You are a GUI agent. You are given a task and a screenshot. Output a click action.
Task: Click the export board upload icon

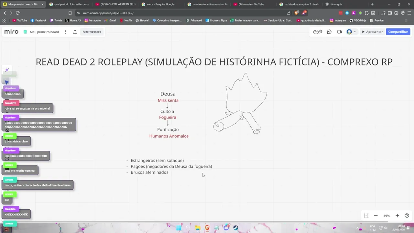pyautogui.click(x=75, y=32)
